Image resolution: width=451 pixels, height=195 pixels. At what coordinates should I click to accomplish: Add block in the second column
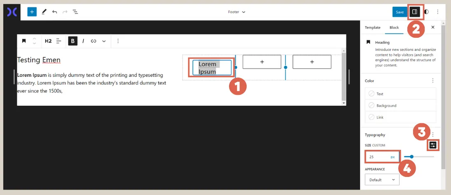click(x=262, y=62)
